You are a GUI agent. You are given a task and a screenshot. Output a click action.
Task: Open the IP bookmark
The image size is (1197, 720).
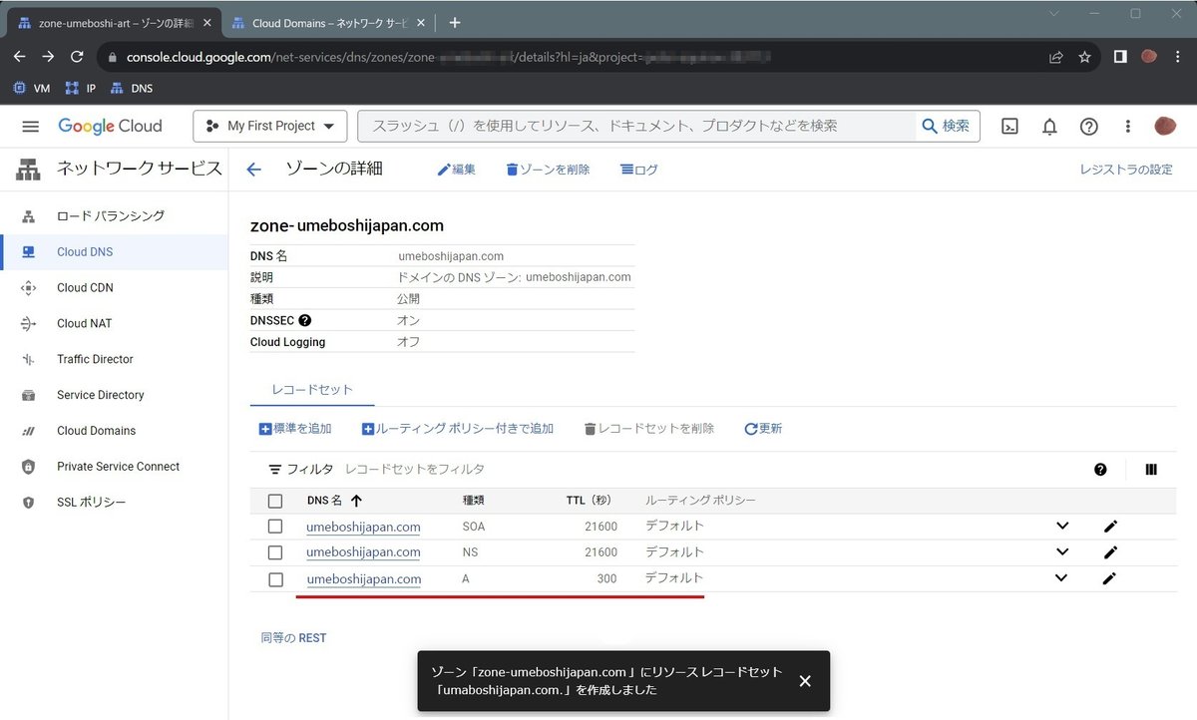81,88
